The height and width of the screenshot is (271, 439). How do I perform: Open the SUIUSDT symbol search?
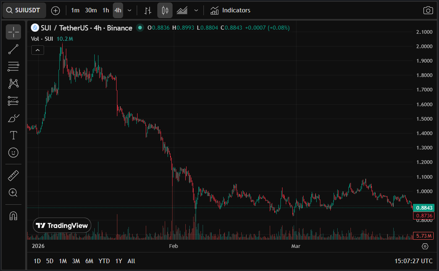pyautogui.click(x=24, y=10)
